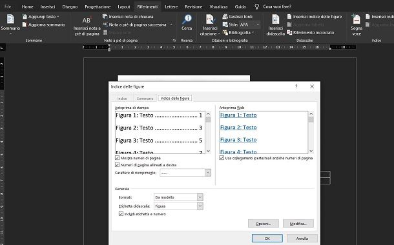The image size is (394, 245).
Task: Click print preview scroll down arrow
Action: tap(209, 151)
